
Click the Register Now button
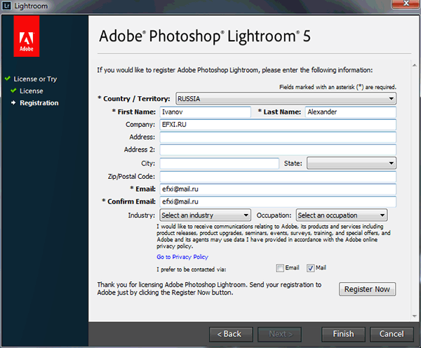tap(367, 289)
